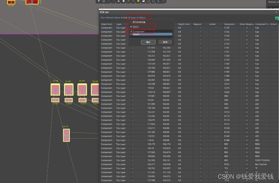Open the Align objects chart tool

[119, 1]
